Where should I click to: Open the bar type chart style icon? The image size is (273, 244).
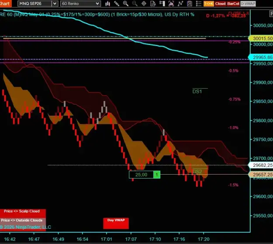coord(107,3)
